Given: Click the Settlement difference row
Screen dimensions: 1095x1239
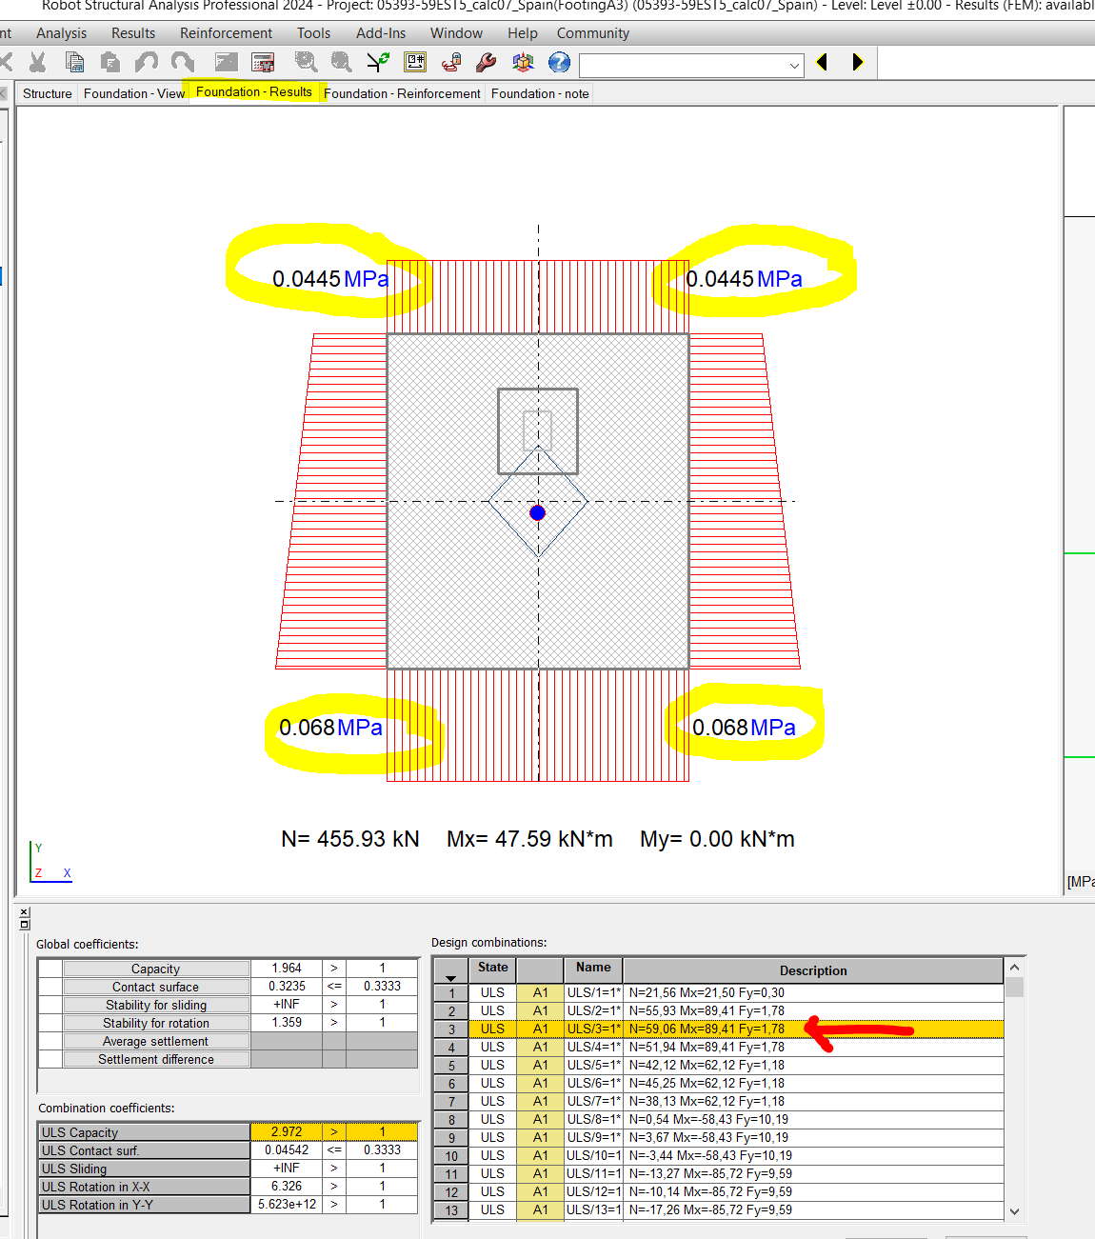Looking at the screenshot, I should pos(229,1059).
